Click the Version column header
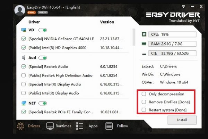Screen dimensions: 208x139 (107, 22)
